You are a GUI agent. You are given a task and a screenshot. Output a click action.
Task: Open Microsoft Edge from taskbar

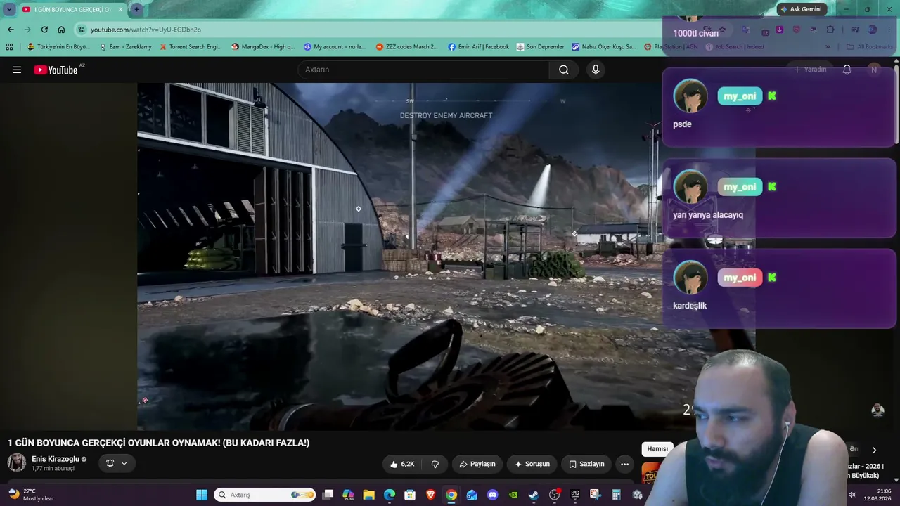coord(390,495)
